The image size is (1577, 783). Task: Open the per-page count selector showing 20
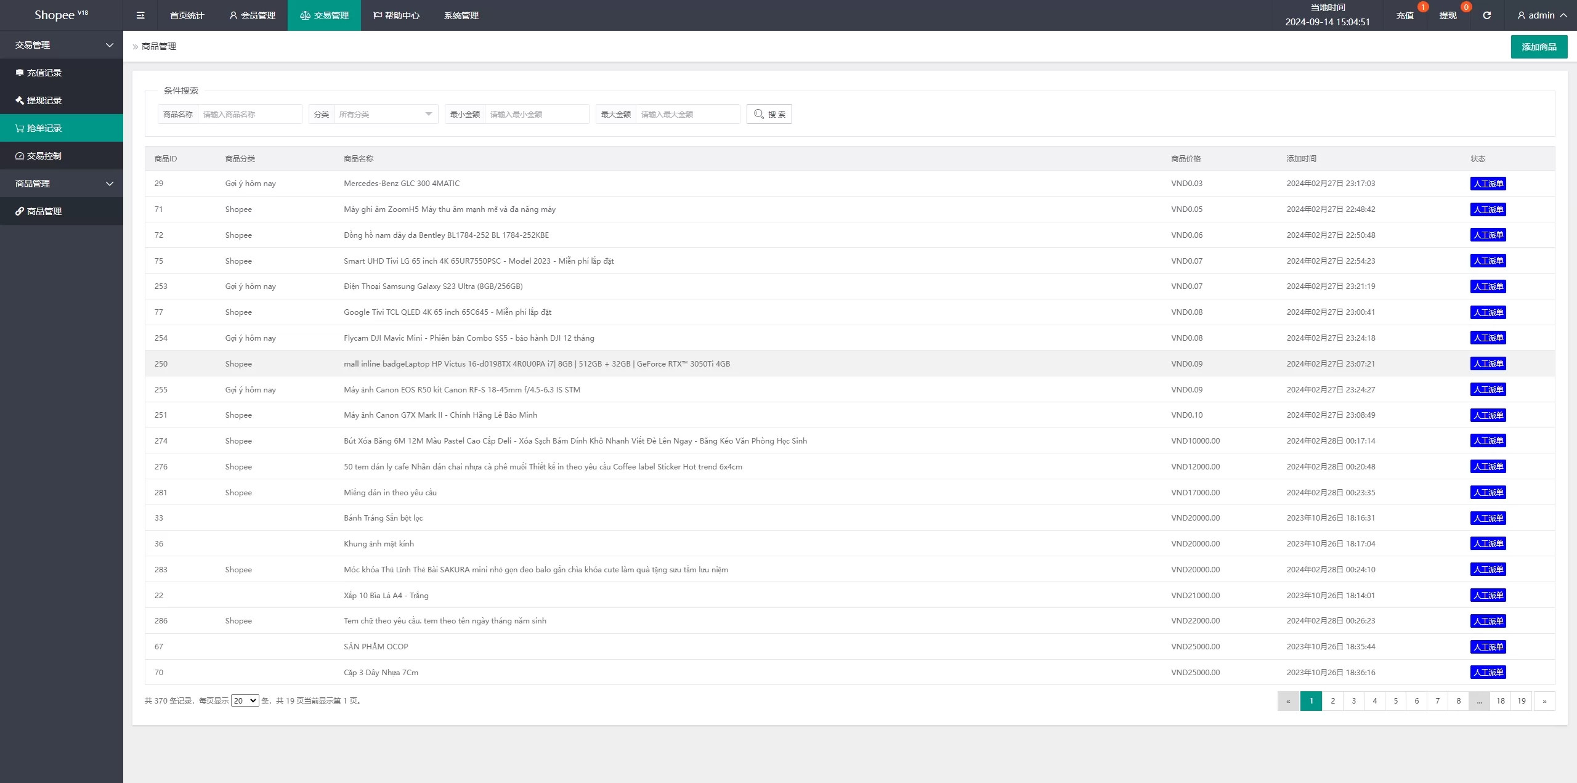(245, 701)
